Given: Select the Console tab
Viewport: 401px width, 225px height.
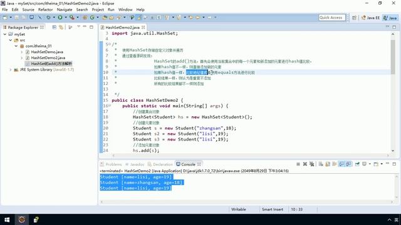Looking at the screenshot, I should pyautogui.click(x=188, y=164).
